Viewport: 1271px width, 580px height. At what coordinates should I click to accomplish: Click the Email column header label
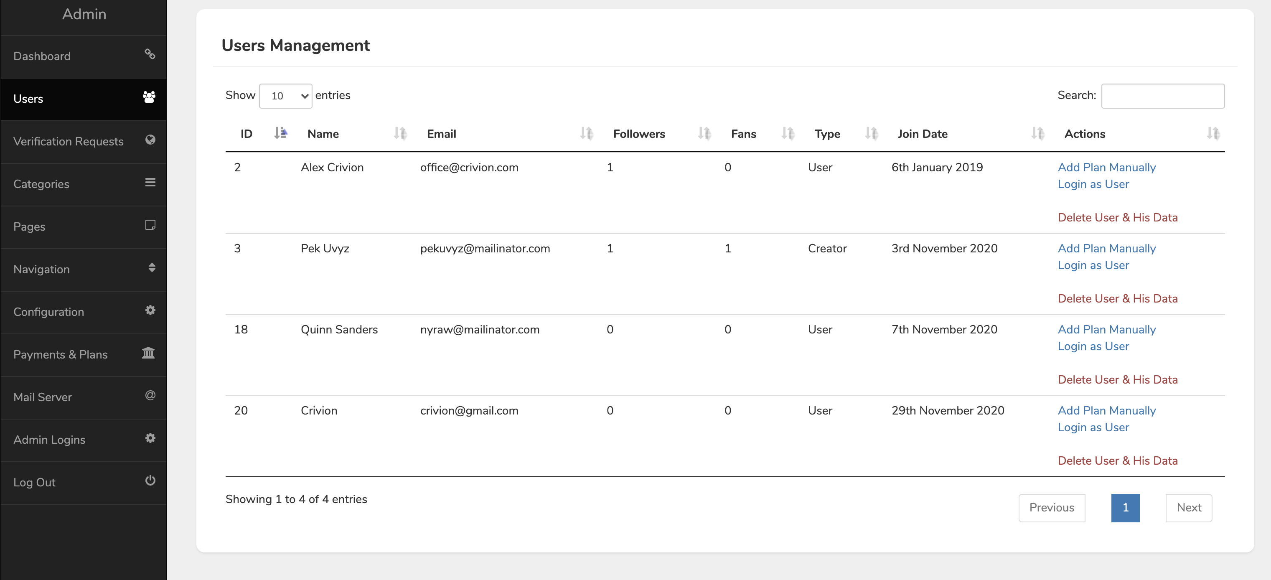[441, 134]
